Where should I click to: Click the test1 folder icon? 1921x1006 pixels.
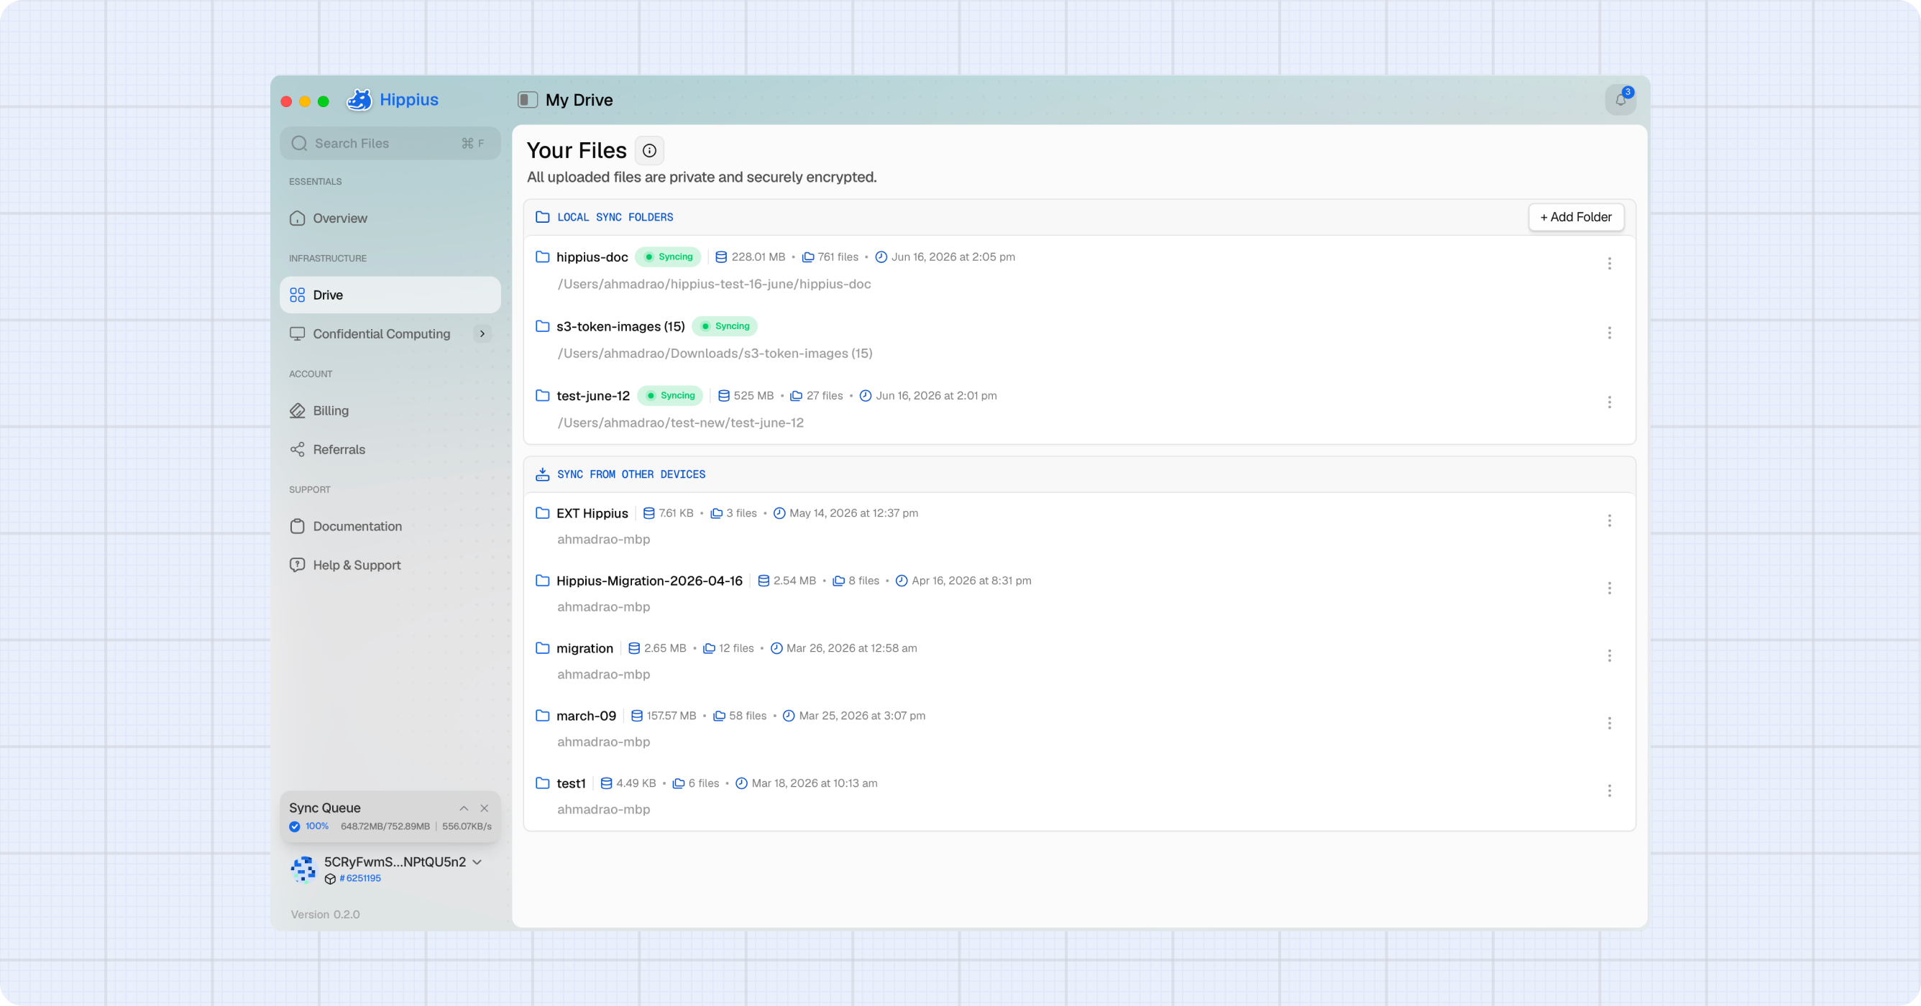coord(542,783)
